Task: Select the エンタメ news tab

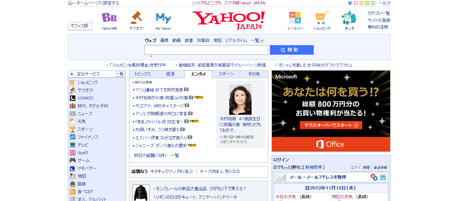Action: point(198,74)
